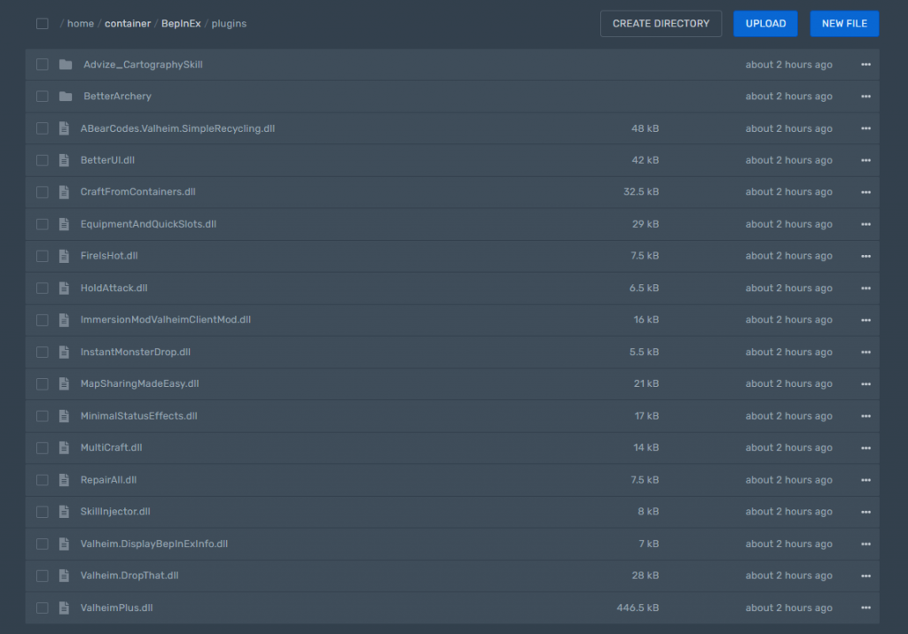Click the file icon beside InstantMonsterDrop.dll
The height and width of the screenshot is (634, 908).
coord(64,352)
